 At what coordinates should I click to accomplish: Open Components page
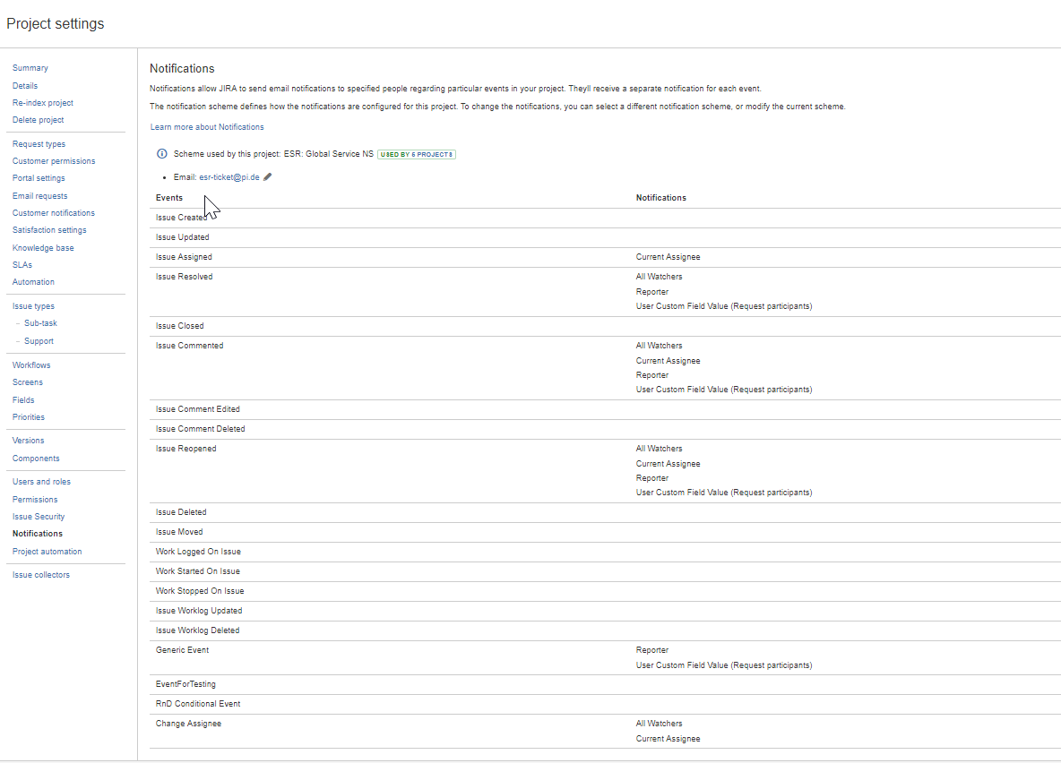pyautogui.click(x=36, y=459)
